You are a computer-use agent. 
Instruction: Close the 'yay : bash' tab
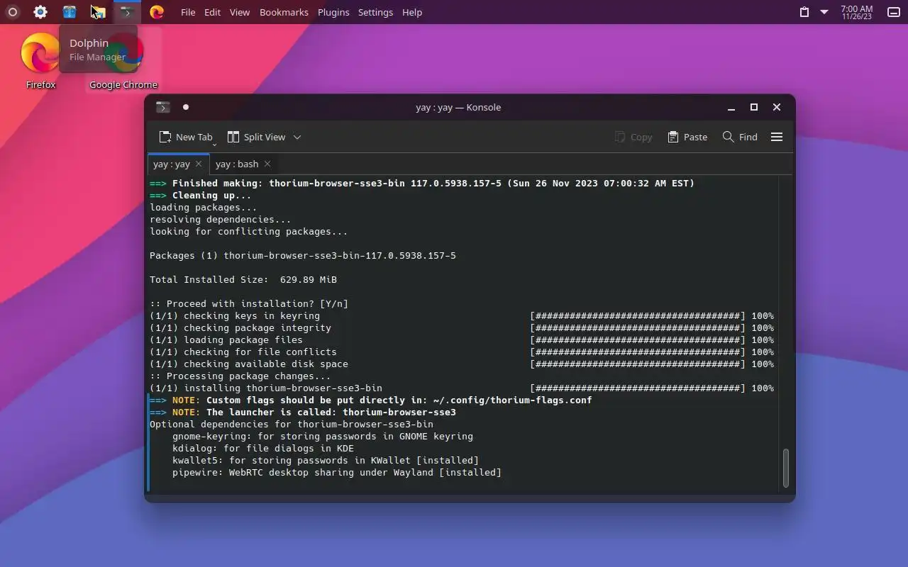(267, 164)
